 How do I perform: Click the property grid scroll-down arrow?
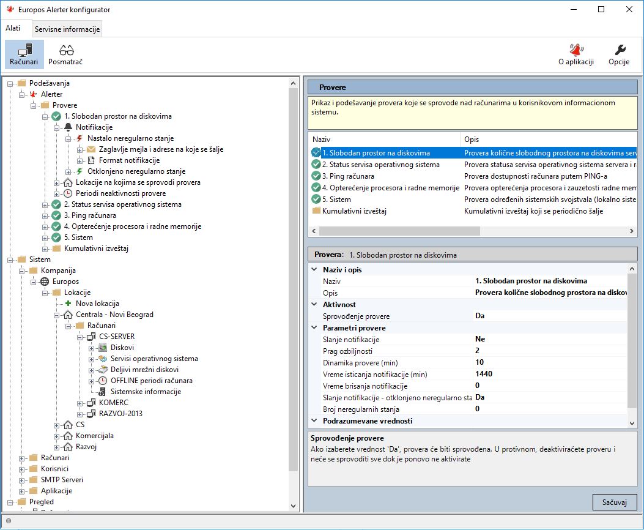(x=632, y=423)
